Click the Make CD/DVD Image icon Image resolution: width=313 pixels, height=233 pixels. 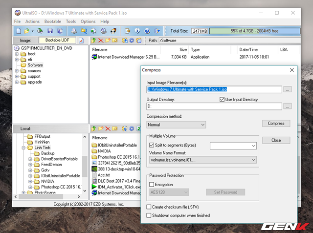74,31
